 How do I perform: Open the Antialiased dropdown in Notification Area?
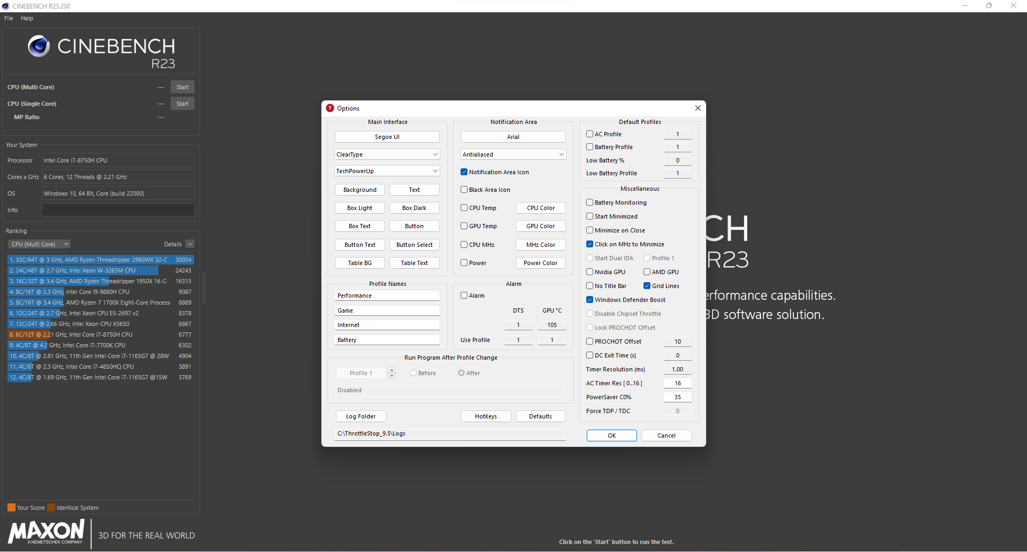coord(513,154)
